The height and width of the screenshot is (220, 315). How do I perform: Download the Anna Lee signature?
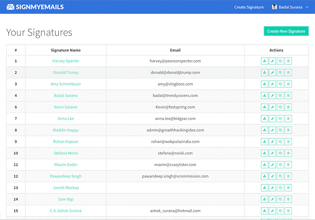pyautogui.click(x=265, y=118)
